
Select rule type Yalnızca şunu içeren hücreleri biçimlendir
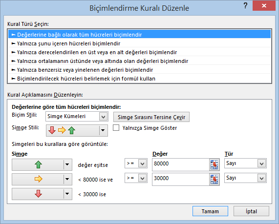tap(140, 43)
